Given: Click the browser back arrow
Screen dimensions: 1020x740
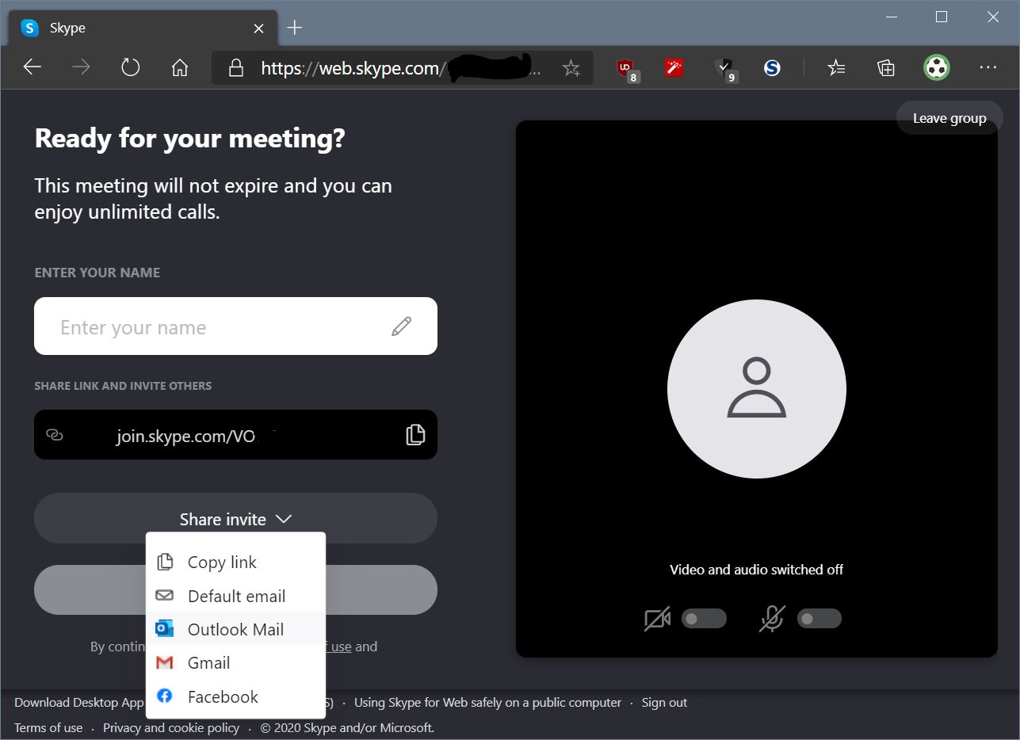Looking at the screenshot, I should [32, 68].
